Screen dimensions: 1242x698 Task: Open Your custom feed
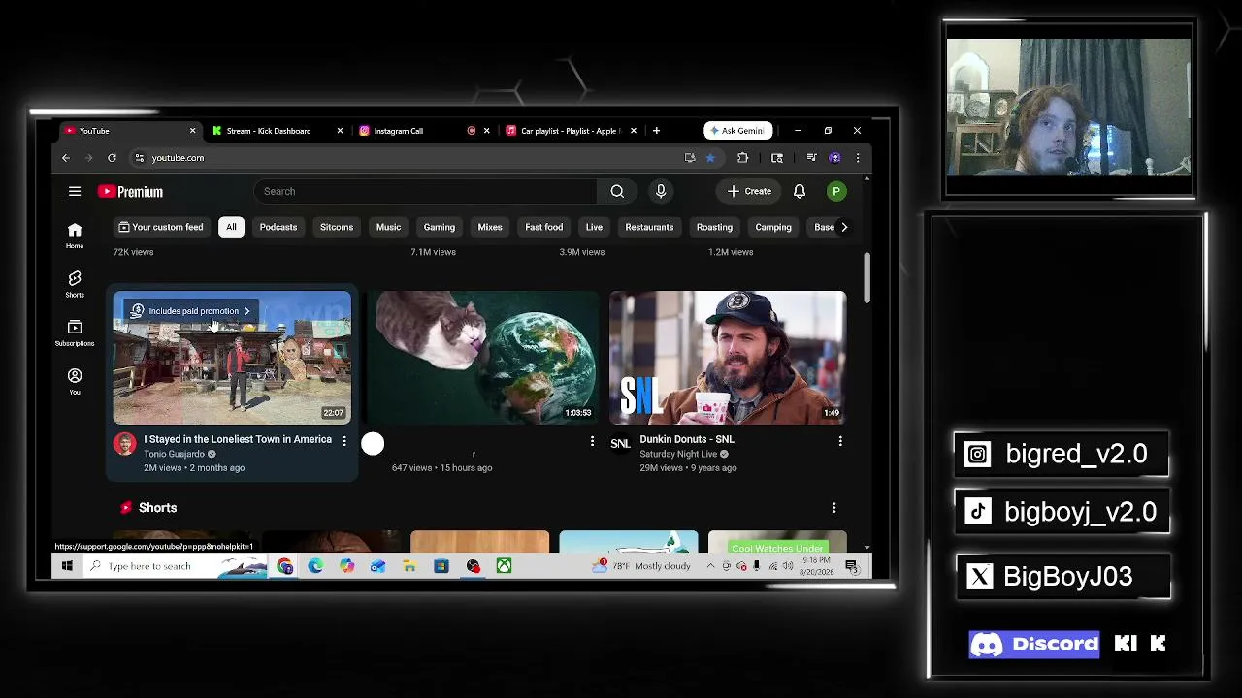coord(161,227)
